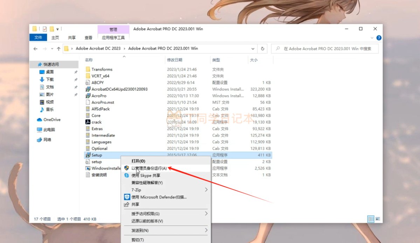Open 此电脑 in the sidebar
Image resolution: width=420 pixels, height=243 pixels.
(49, 130)
